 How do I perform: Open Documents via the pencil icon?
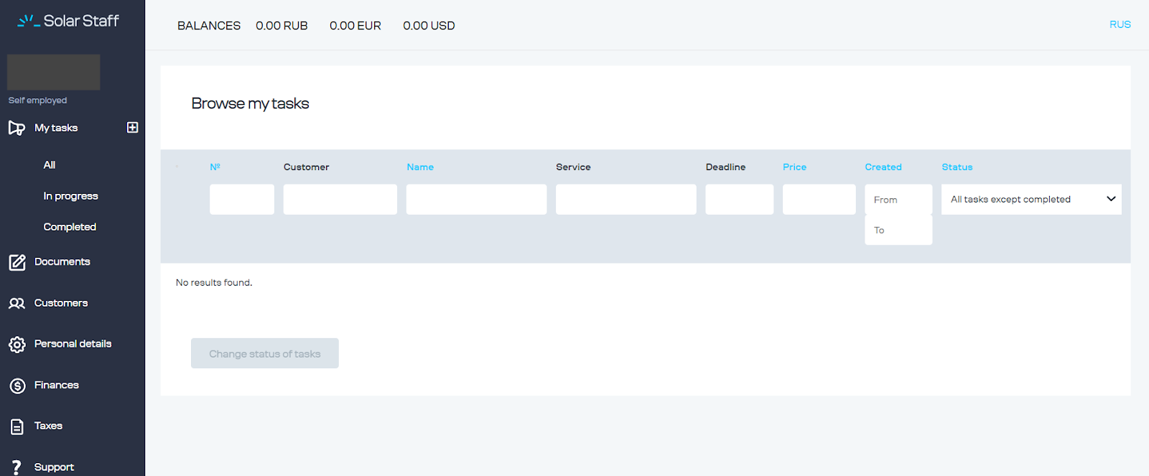[x=17, y=262]
